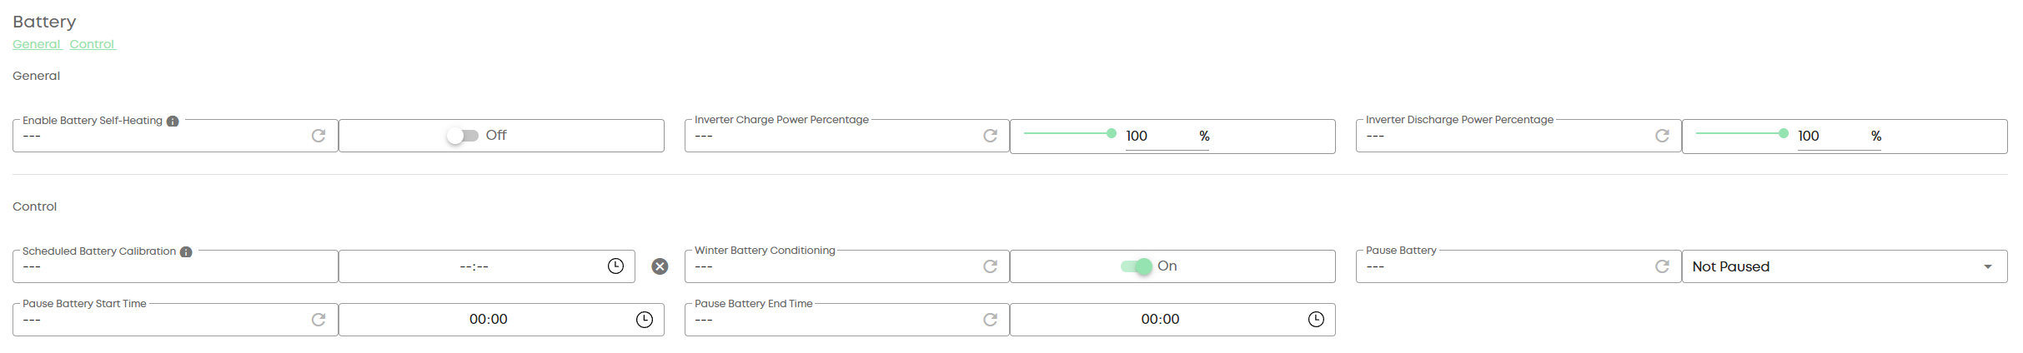
Task: Open clock picker for Scheduled Battery Calibration
Action: click(615, 266)
